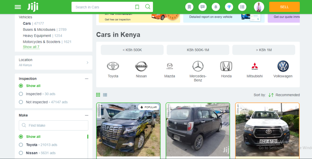Click the saved searches bookmark in search box

click(137, 7)
